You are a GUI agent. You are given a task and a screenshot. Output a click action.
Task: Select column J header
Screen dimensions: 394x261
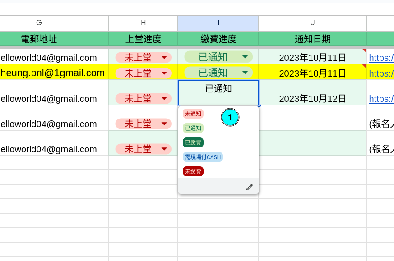coord(313,23)
